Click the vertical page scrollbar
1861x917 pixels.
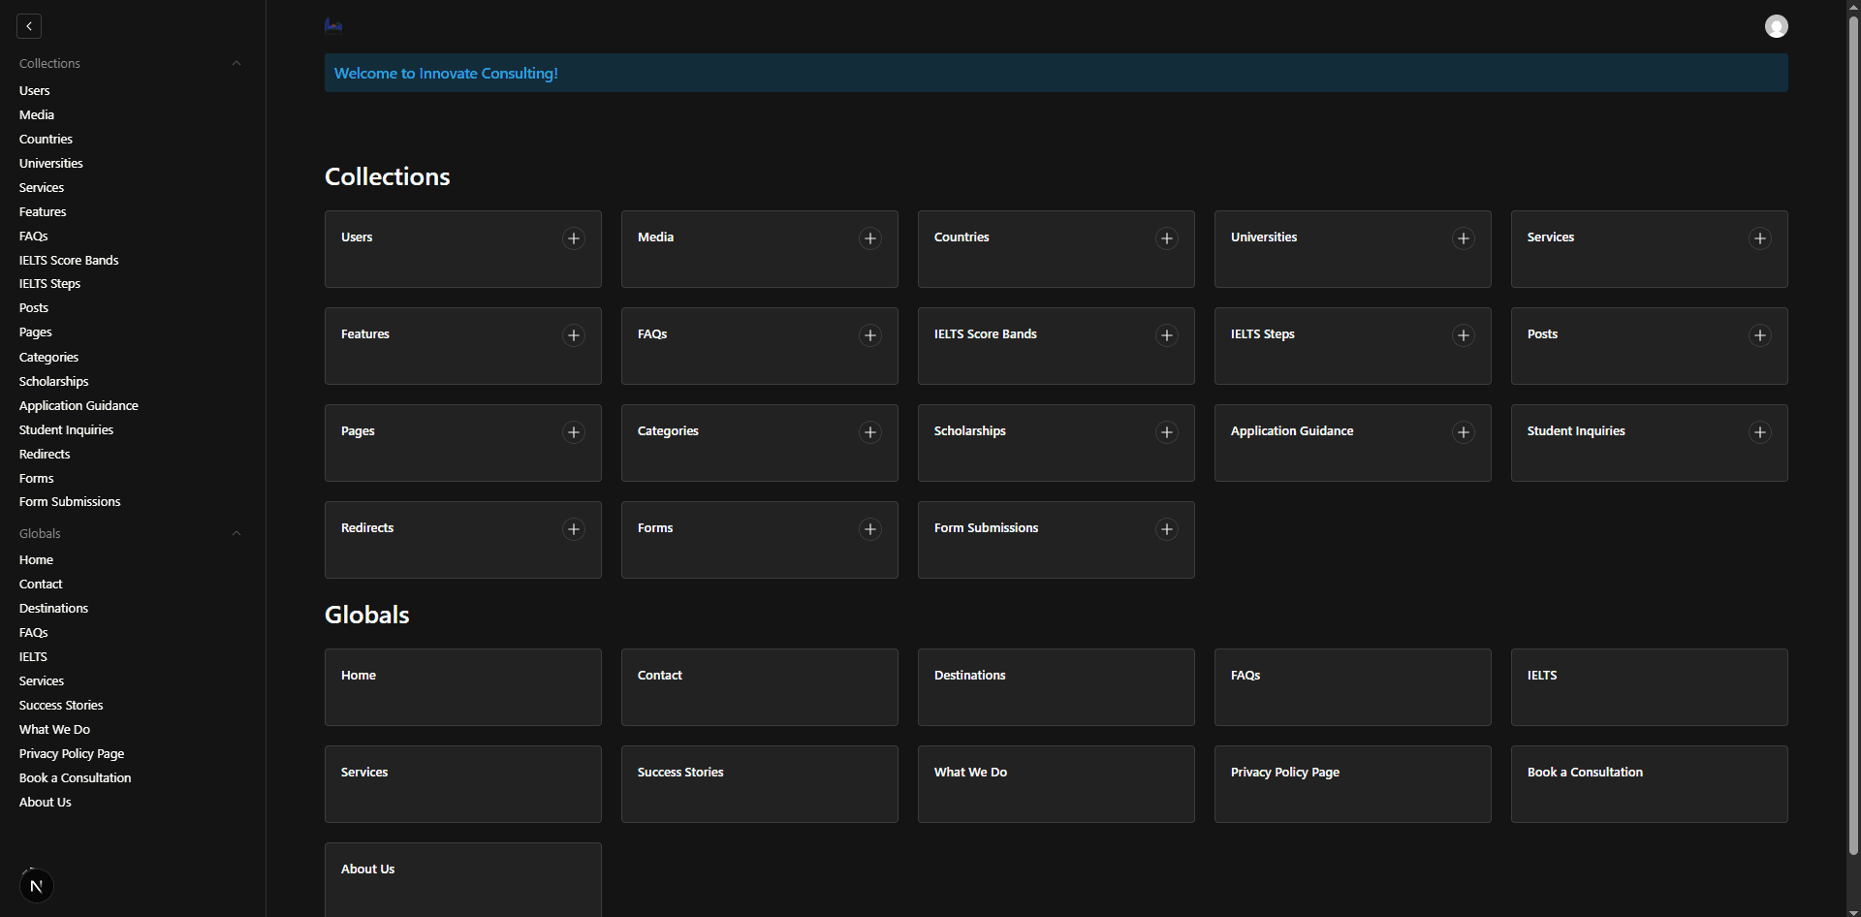pos(1853,436)
